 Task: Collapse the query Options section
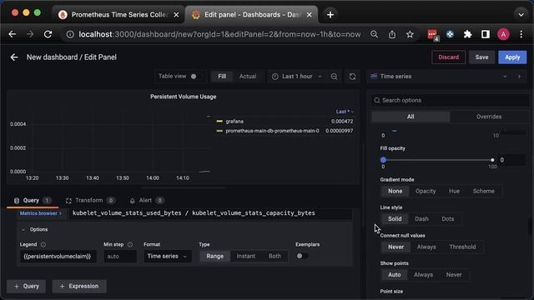35,230
